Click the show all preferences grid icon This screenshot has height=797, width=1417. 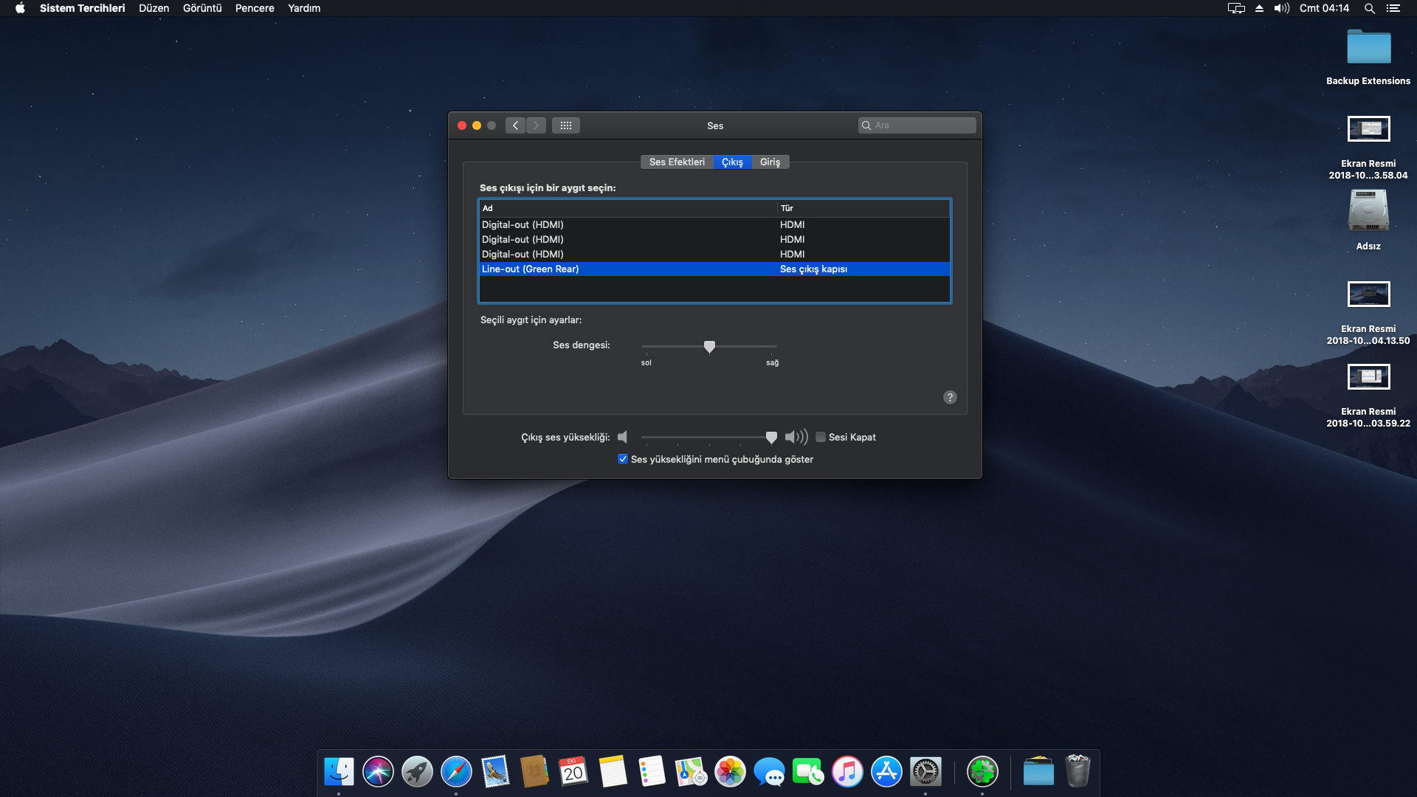pos(566,125)
